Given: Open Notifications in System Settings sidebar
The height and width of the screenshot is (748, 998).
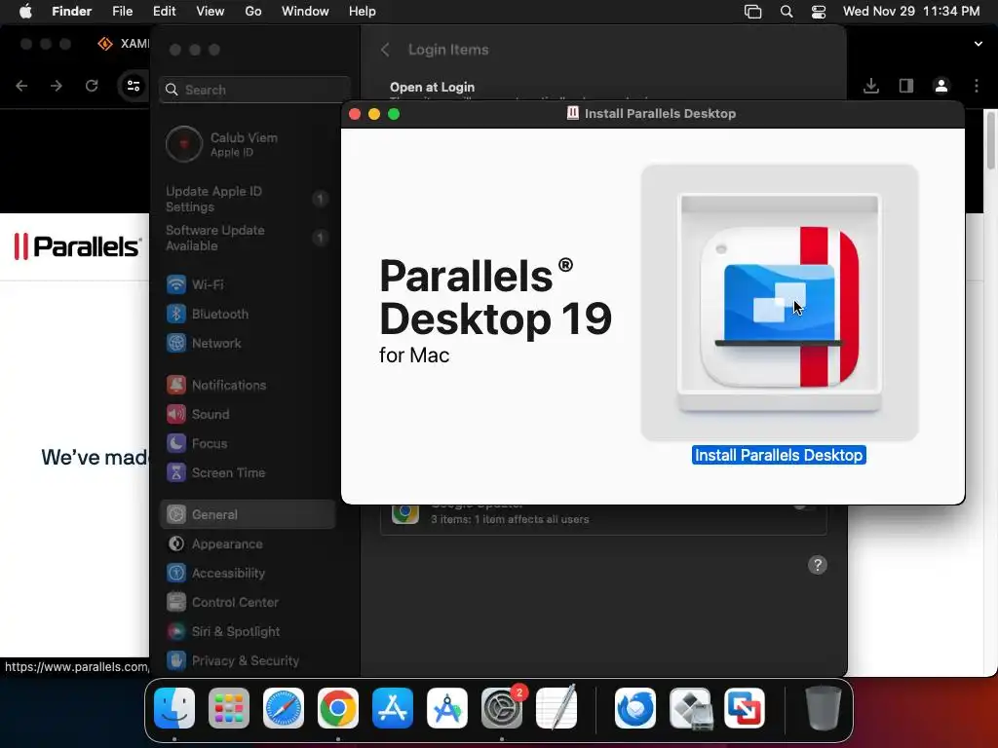Looking at the screenshot, I should 249,385.
